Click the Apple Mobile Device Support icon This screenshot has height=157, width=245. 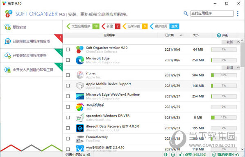pyautogui.click(x=80, y=86)
